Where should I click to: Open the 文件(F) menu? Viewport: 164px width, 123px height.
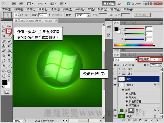pos(7,10)
